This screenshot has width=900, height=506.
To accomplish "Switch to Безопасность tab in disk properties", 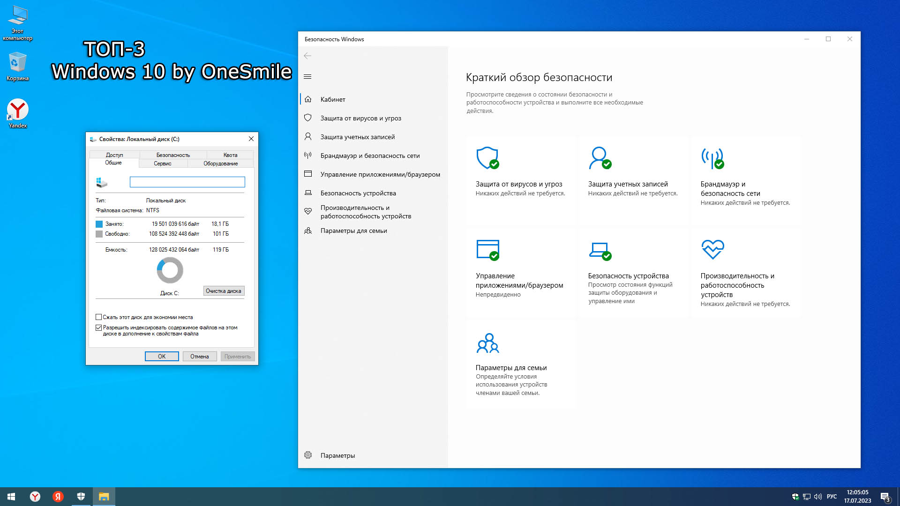I will 173,155.
